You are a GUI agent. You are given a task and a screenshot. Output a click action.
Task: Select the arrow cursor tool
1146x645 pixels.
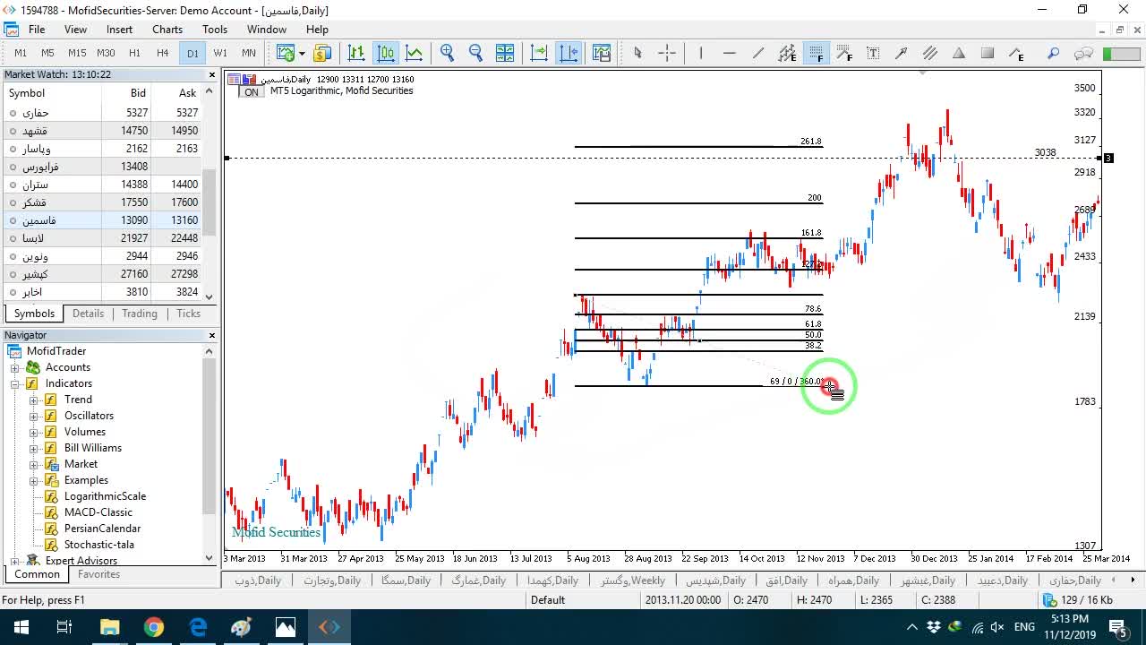[x=637, y=53]
